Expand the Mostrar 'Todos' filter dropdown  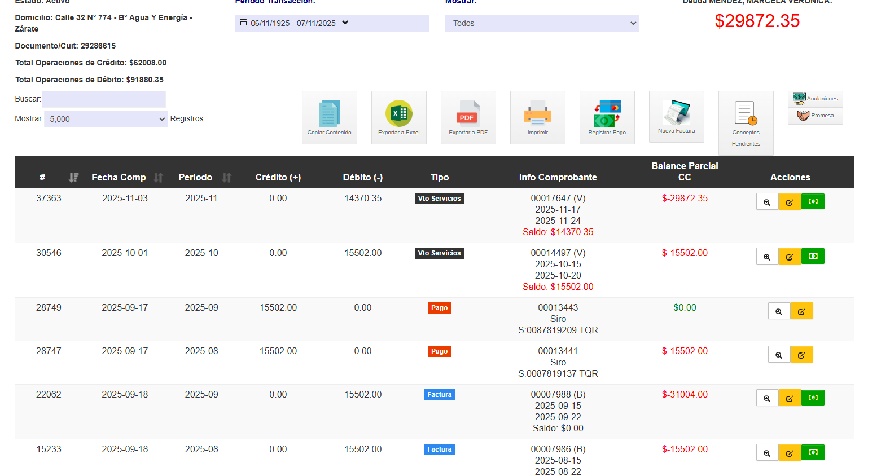click(542, 23)
